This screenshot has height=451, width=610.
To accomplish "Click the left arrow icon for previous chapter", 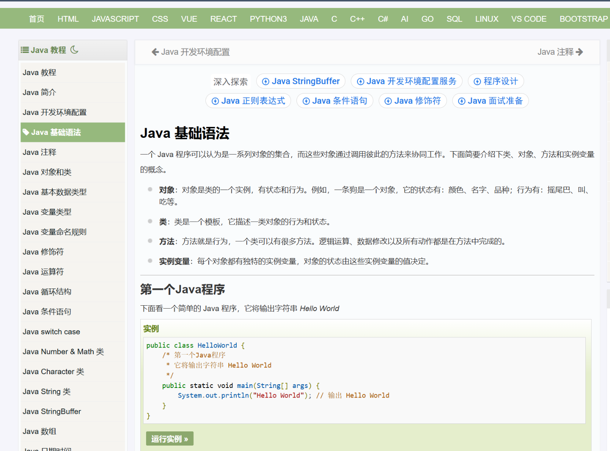I will tap(155, 52).
